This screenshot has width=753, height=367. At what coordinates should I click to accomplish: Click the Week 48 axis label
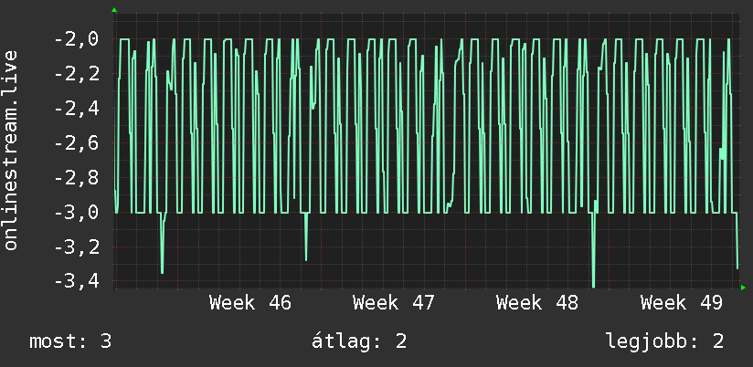click(x=537, y=303)
